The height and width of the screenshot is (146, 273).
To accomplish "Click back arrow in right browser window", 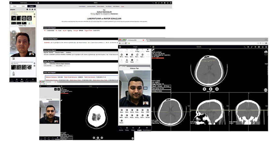I will pyautogui.click(x=120, y=43).
